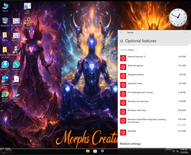The height and width of the screenshot is (155, 191).
Task: Select the DaemonTools lightning icon
Action: coord(5,66)
